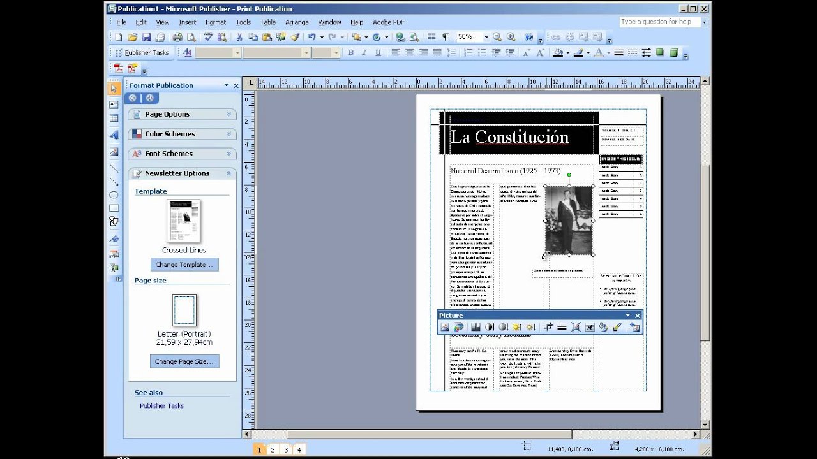
Task: Create a new blank publication
Action: (118, 37)
